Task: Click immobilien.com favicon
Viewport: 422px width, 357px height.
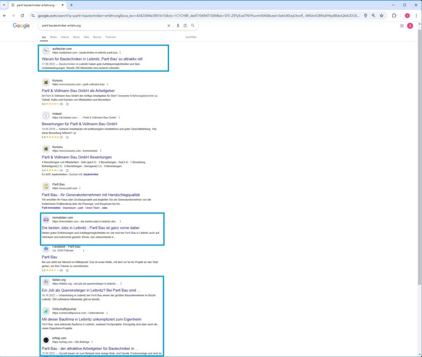Action: point(46,219)
